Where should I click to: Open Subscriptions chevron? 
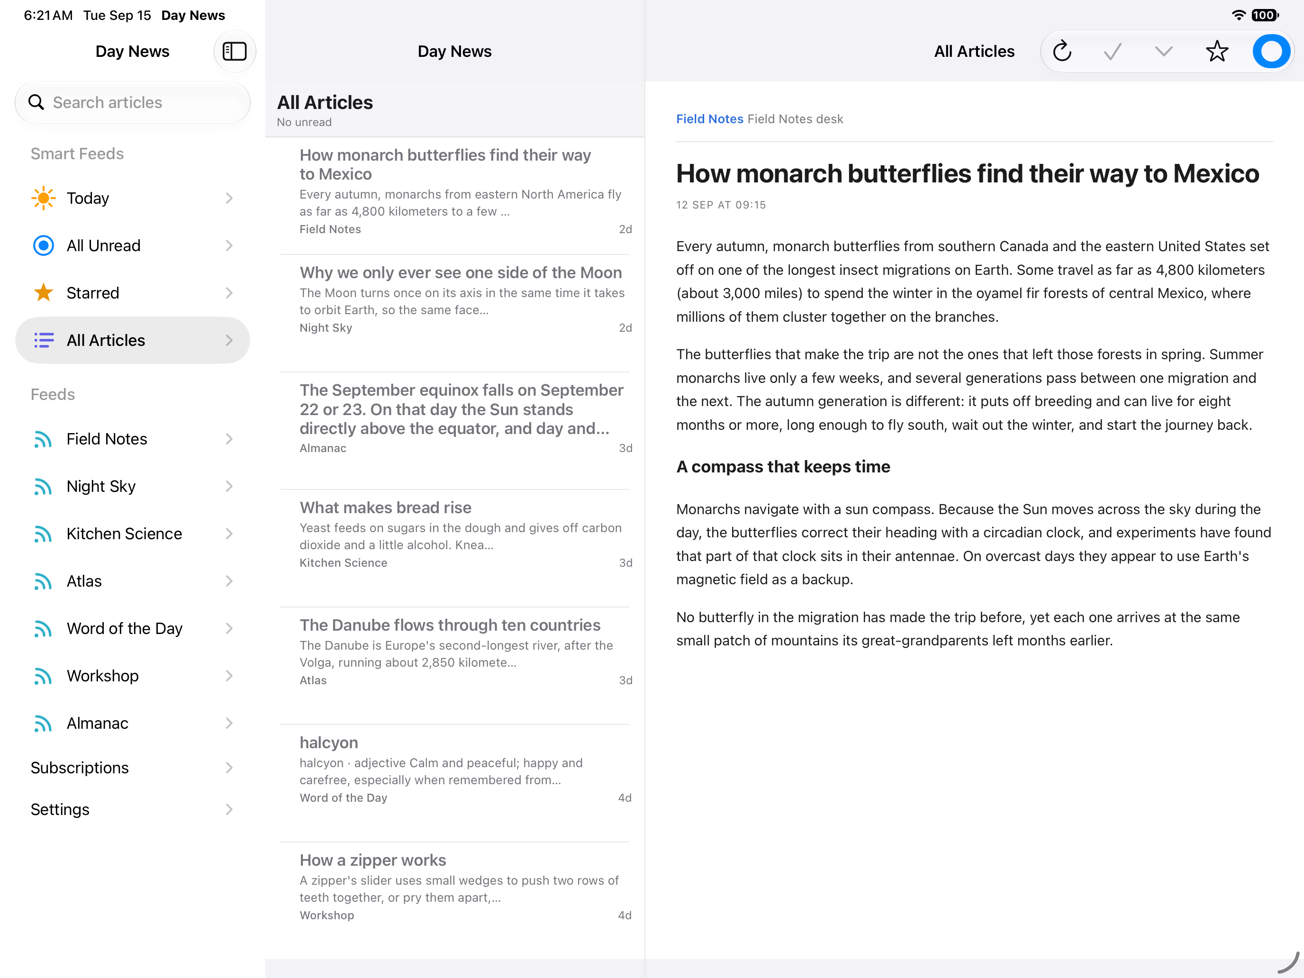click(229, 768)
